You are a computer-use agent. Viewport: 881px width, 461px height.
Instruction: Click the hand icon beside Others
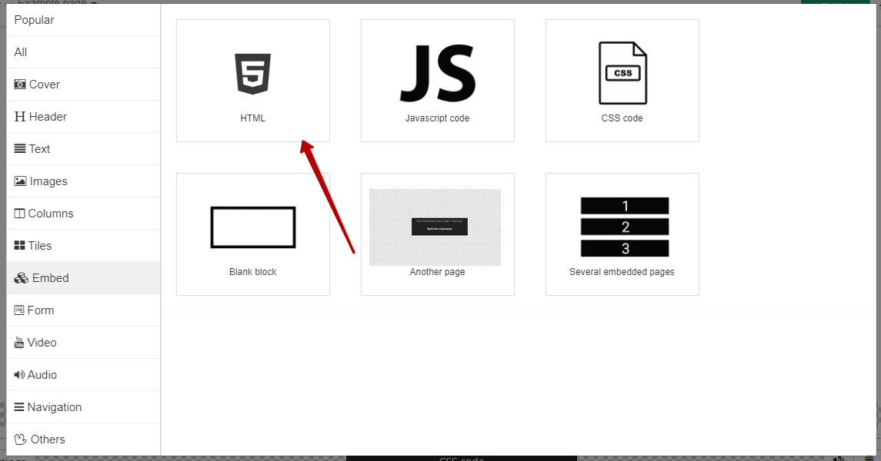20,439
